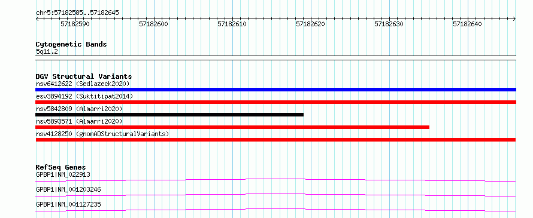Click ruler coordinate 57182620
The width and height of the screenshot is (533, 218).
pyautogui.click(x=311, y=24)
